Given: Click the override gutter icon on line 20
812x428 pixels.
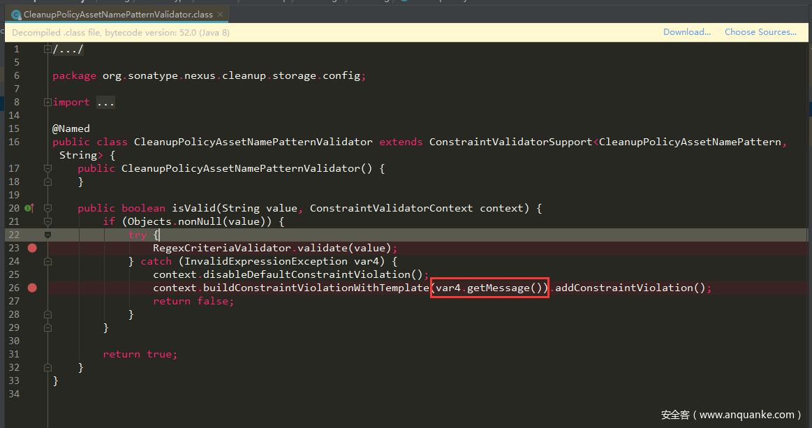Looking at the screenshot, I should [29, 208].
